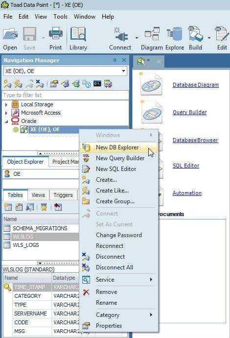Switch to the Triggers tab
This screenshot has width=230, height=338.
(x=63, y=195)
